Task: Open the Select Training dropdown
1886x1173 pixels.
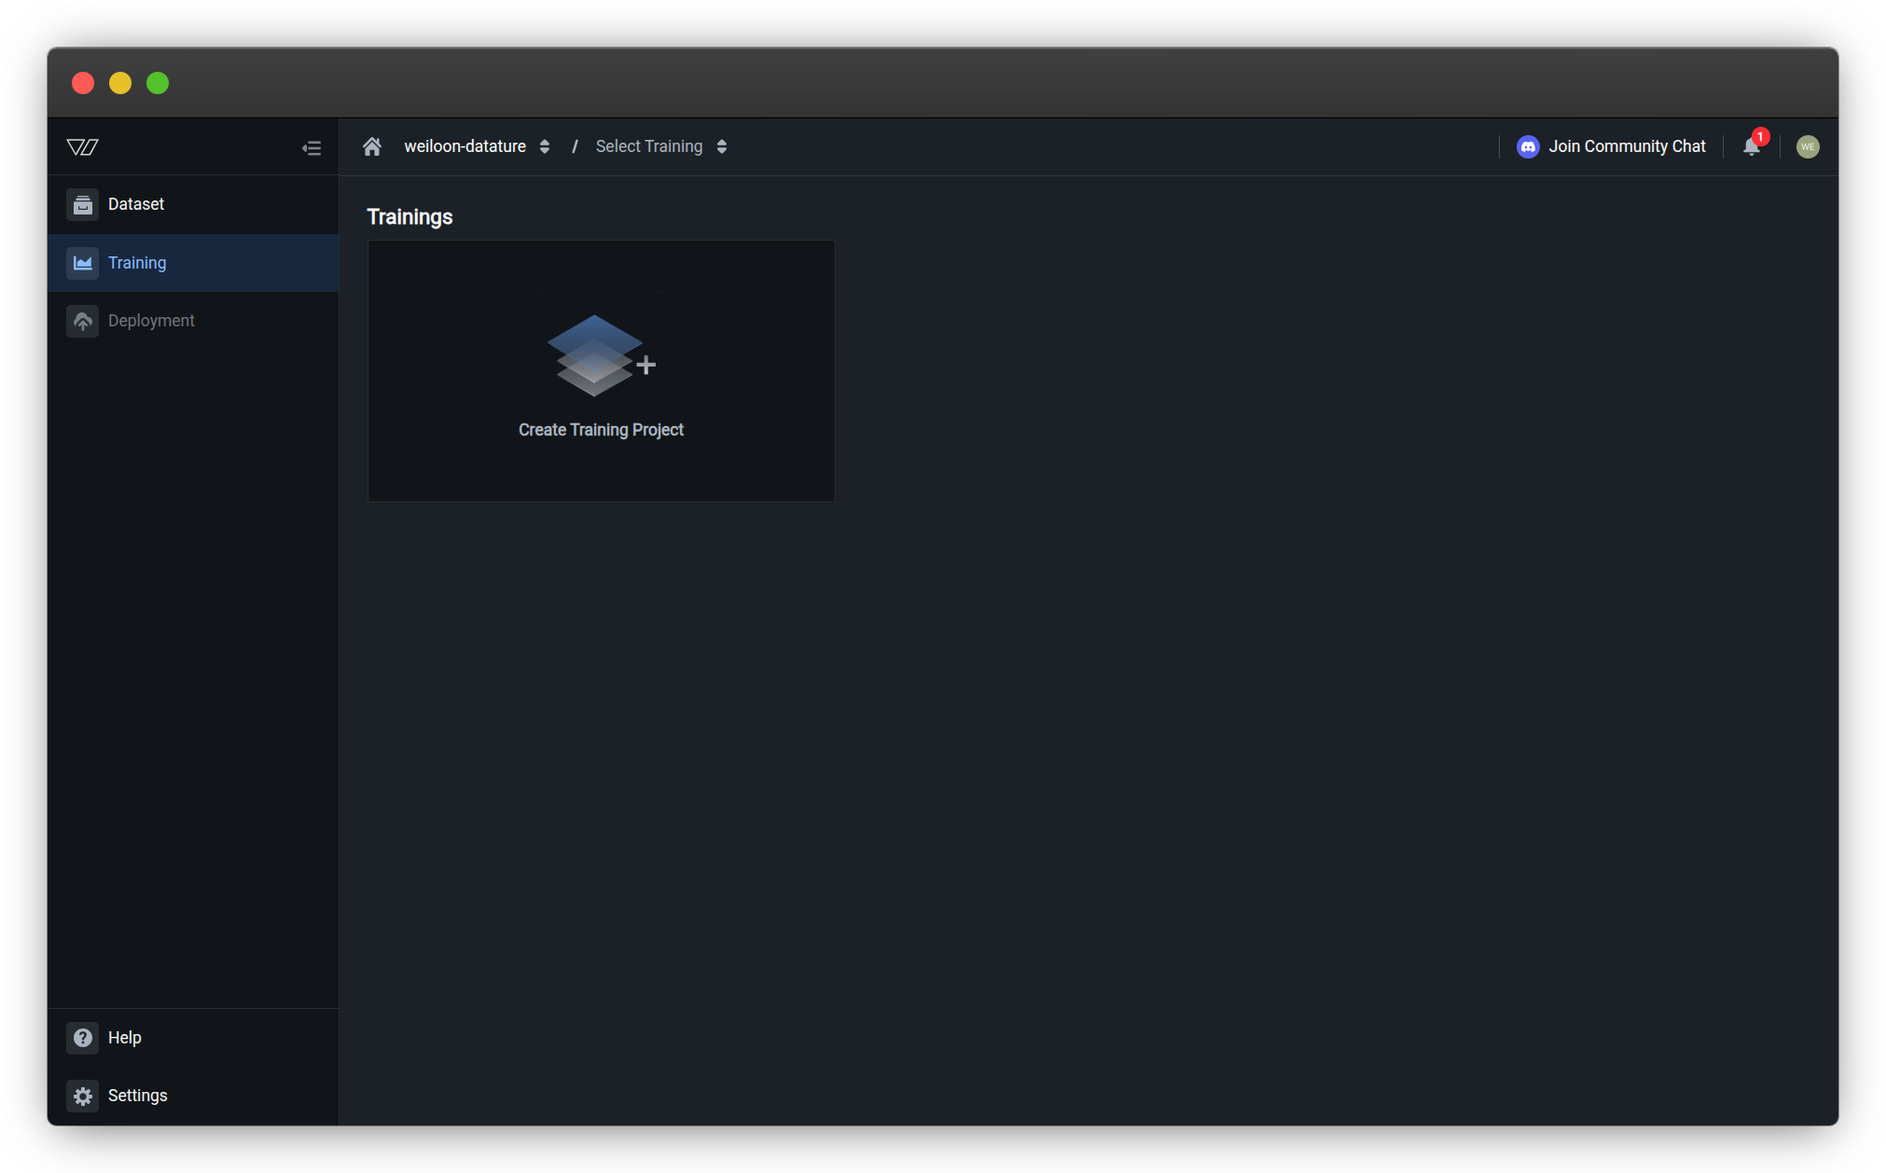Action: click(661, 146)
